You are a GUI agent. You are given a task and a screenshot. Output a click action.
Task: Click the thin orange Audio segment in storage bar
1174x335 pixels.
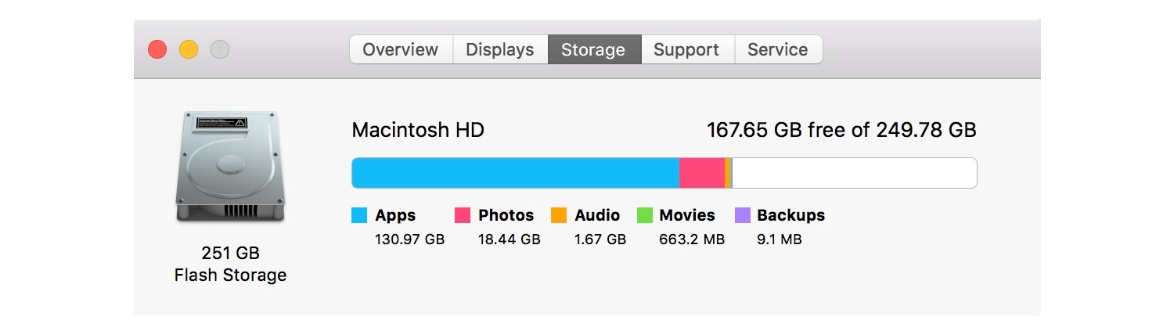coord(728,173)
